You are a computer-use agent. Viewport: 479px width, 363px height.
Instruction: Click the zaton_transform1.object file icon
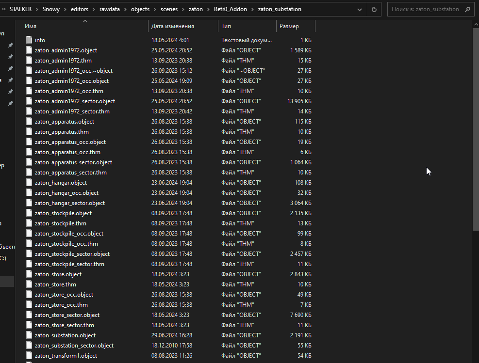(x=29, y=356)
